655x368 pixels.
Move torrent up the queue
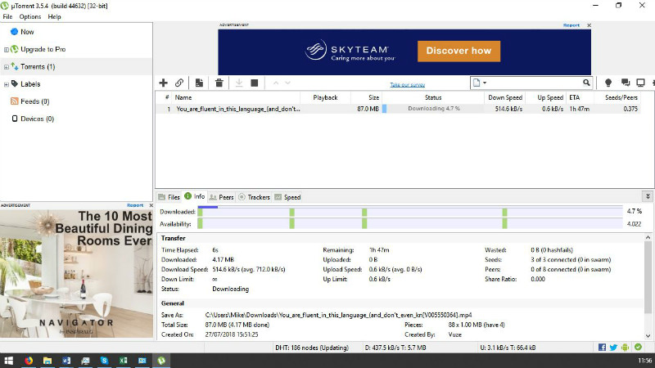(x=276, y=83)
